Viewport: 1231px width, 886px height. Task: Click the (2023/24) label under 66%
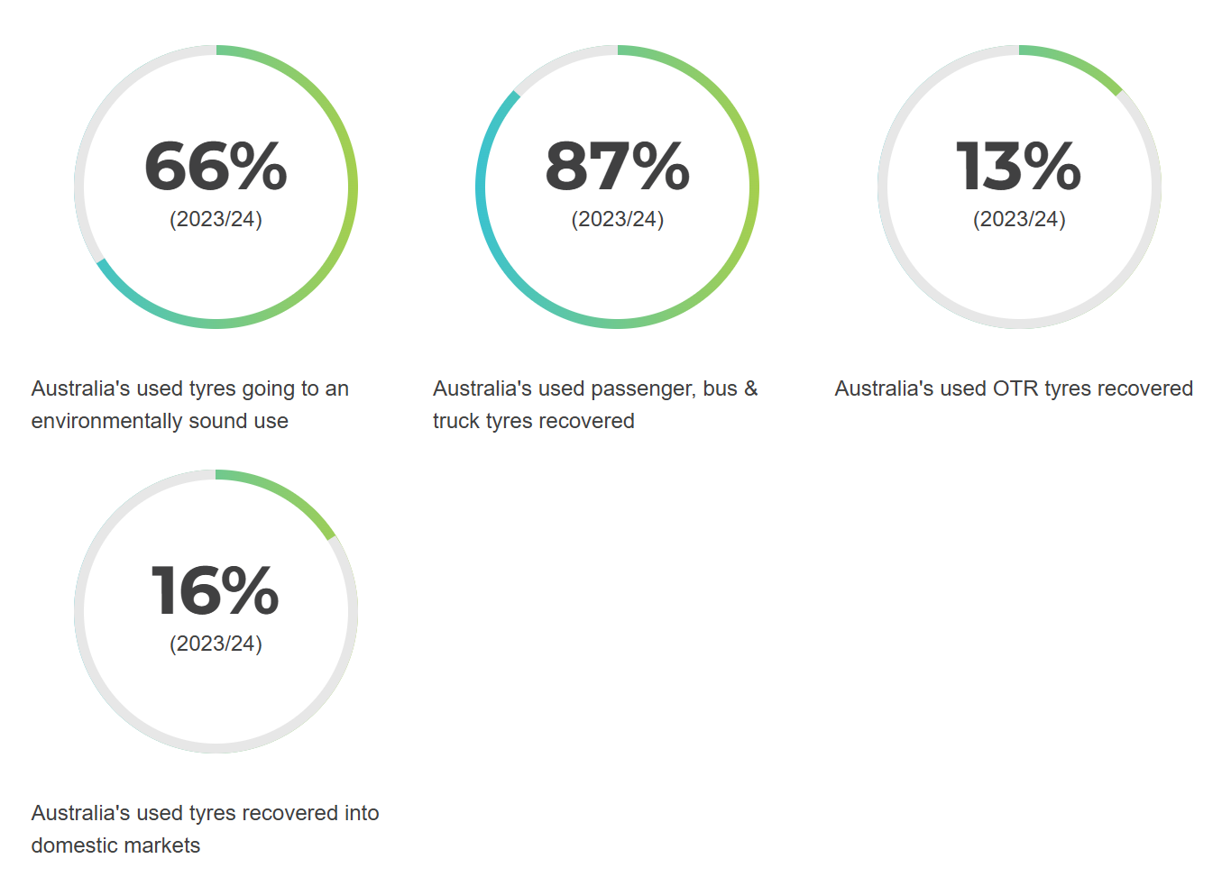click(x=216, y=219)
